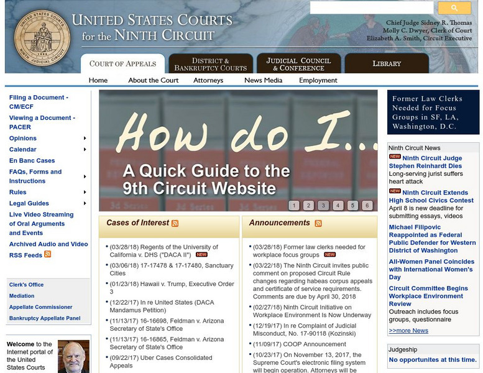Open About the Court menu
This screenshot has height=373, width=483.
(154, 80)
